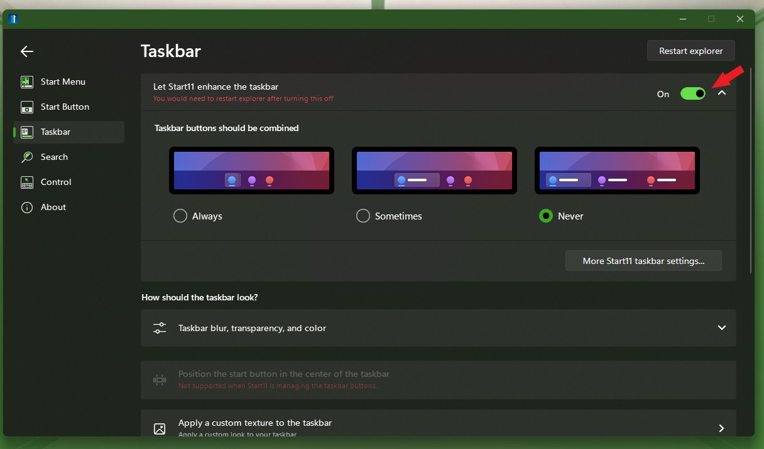Click the About info icon
764x449 pixels.
[x=27, y=208]
